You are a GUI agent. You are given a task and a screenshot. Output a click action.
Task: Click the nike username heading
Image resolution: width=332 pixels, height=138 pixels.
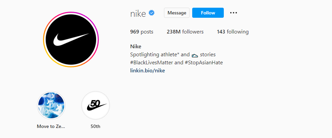pyautogui.click(x=138, y=13)
